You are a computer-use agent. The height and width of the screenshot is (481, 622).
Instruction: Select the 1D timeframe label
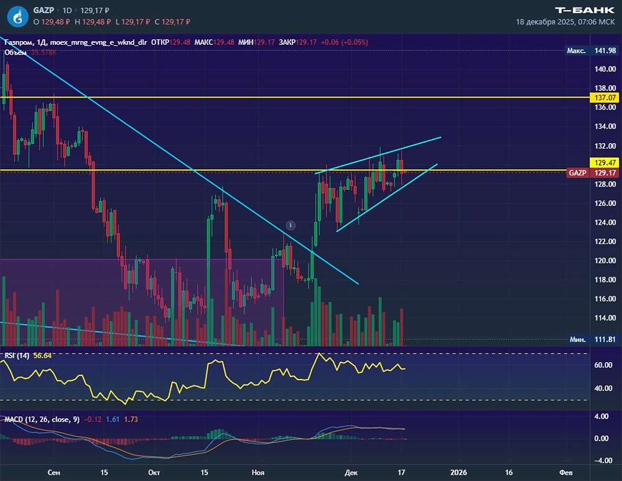tap(67, 11)
